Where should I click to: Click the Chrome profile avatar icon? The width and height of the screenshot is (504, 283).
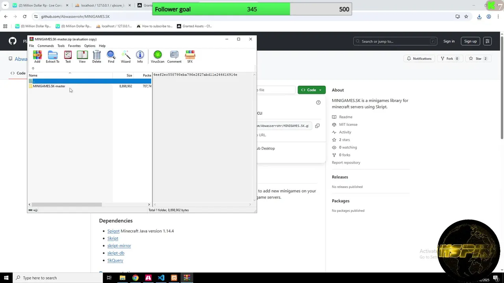489,17
